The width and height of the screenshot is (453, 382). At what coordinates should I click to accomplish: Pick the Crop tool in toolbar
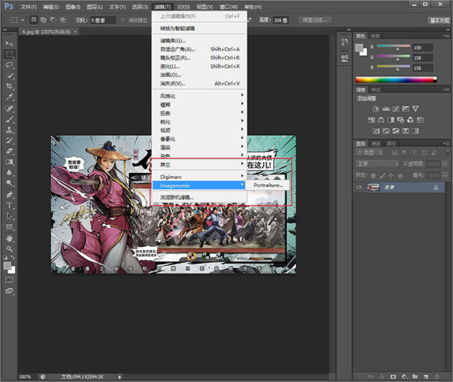coord(10,86)
